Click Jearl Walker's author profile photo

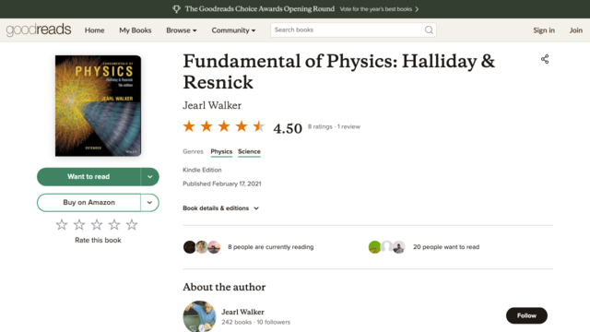pyautogui.click(x=199, y=316)
